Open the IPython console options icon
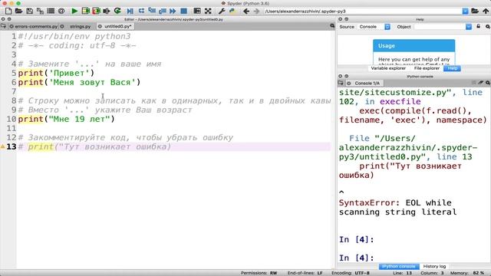This screenshot has width=491, height=276. (488, 83)
